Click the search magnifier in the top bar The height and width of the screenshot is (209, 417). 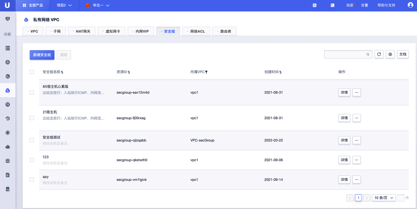click(x=314, y=5)
